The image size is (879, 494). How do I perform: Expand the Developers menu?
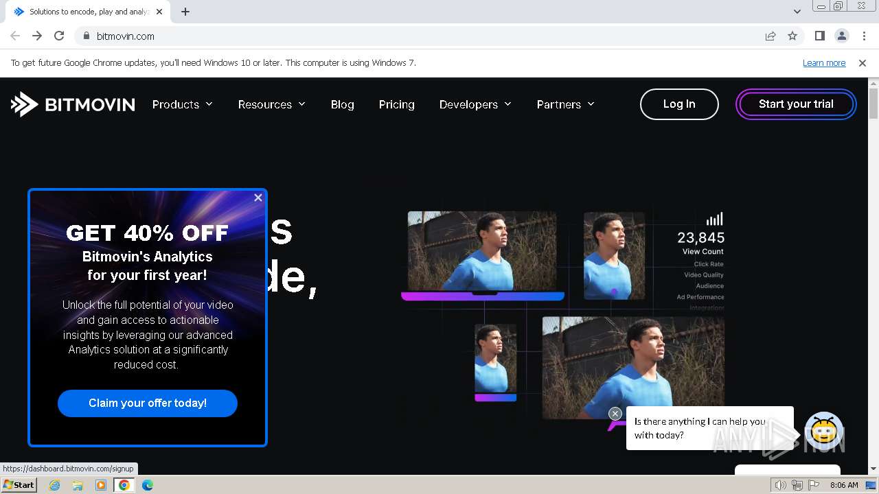click(476, 104)
